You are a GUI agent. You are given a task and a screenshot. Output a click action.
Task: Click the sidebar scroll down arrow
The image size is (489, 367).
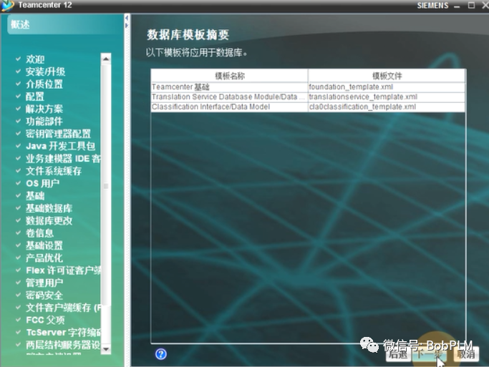(x=106, y=349)
